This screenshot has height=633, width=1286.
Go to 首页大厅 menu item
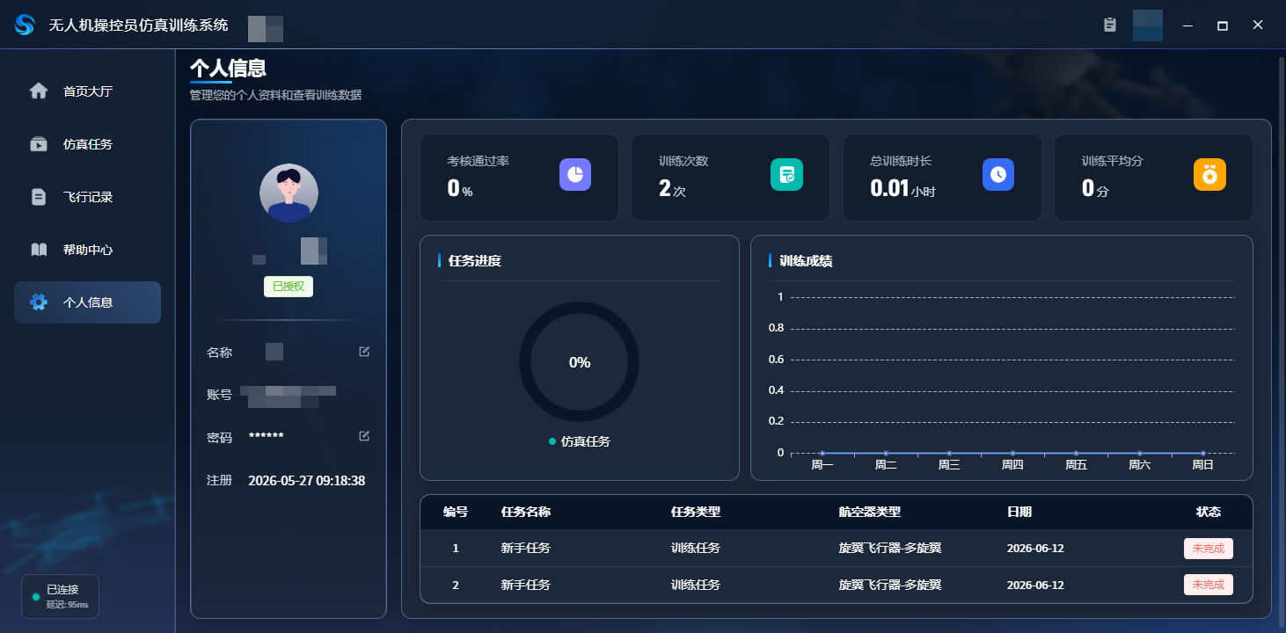[x=88, y=91]
